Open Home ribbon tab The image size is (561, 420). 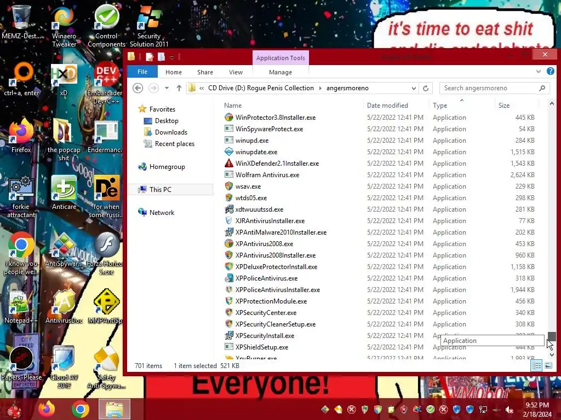[x=174, y=72]
